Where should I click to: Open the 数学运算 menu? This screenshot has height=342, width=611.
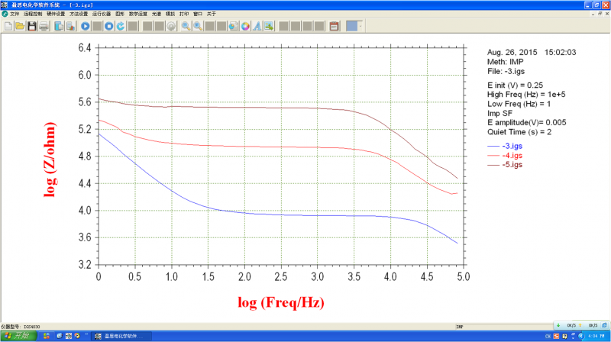point(138,14)
